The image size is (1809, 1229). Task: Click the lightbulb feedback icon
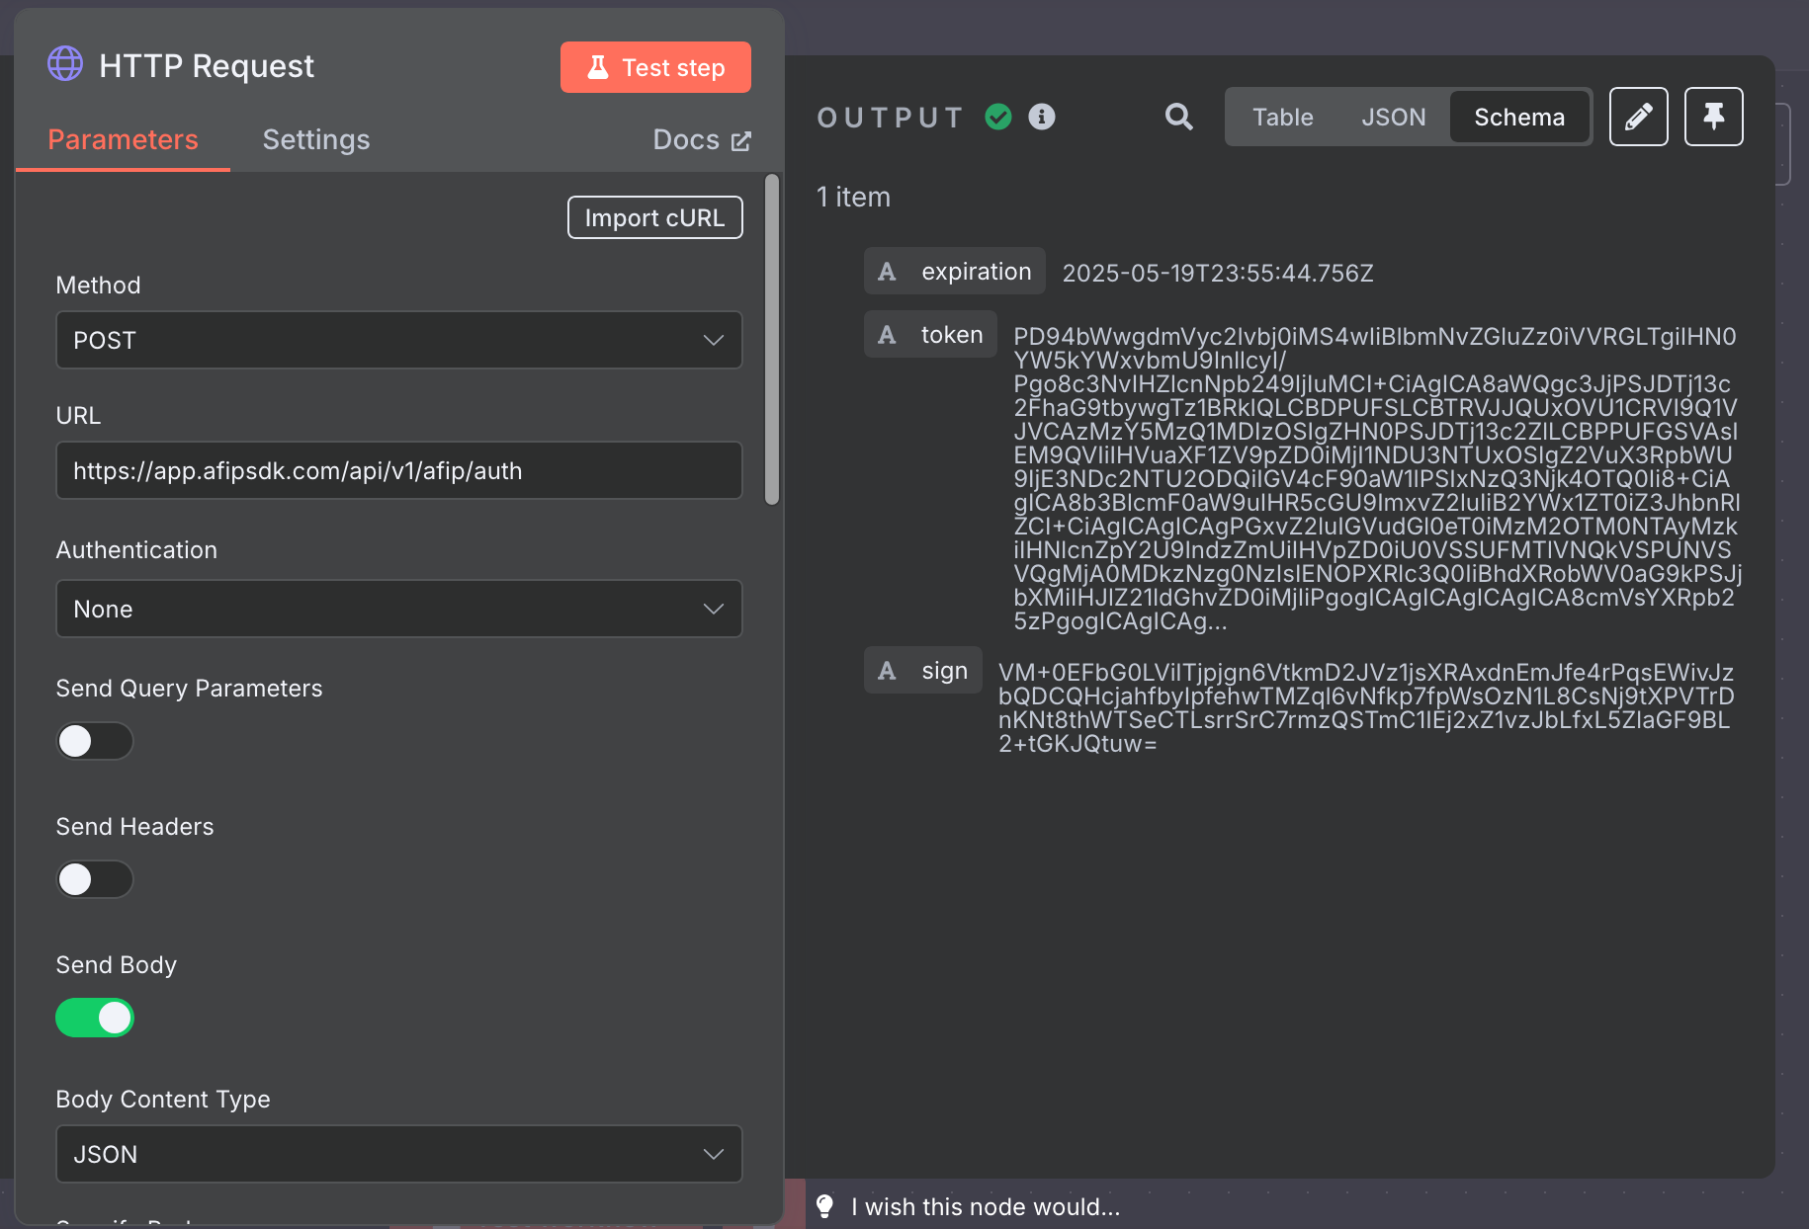click(824, 1205)
